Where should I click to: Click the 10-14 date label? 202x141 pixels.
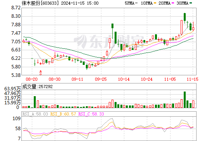(124, 79)
